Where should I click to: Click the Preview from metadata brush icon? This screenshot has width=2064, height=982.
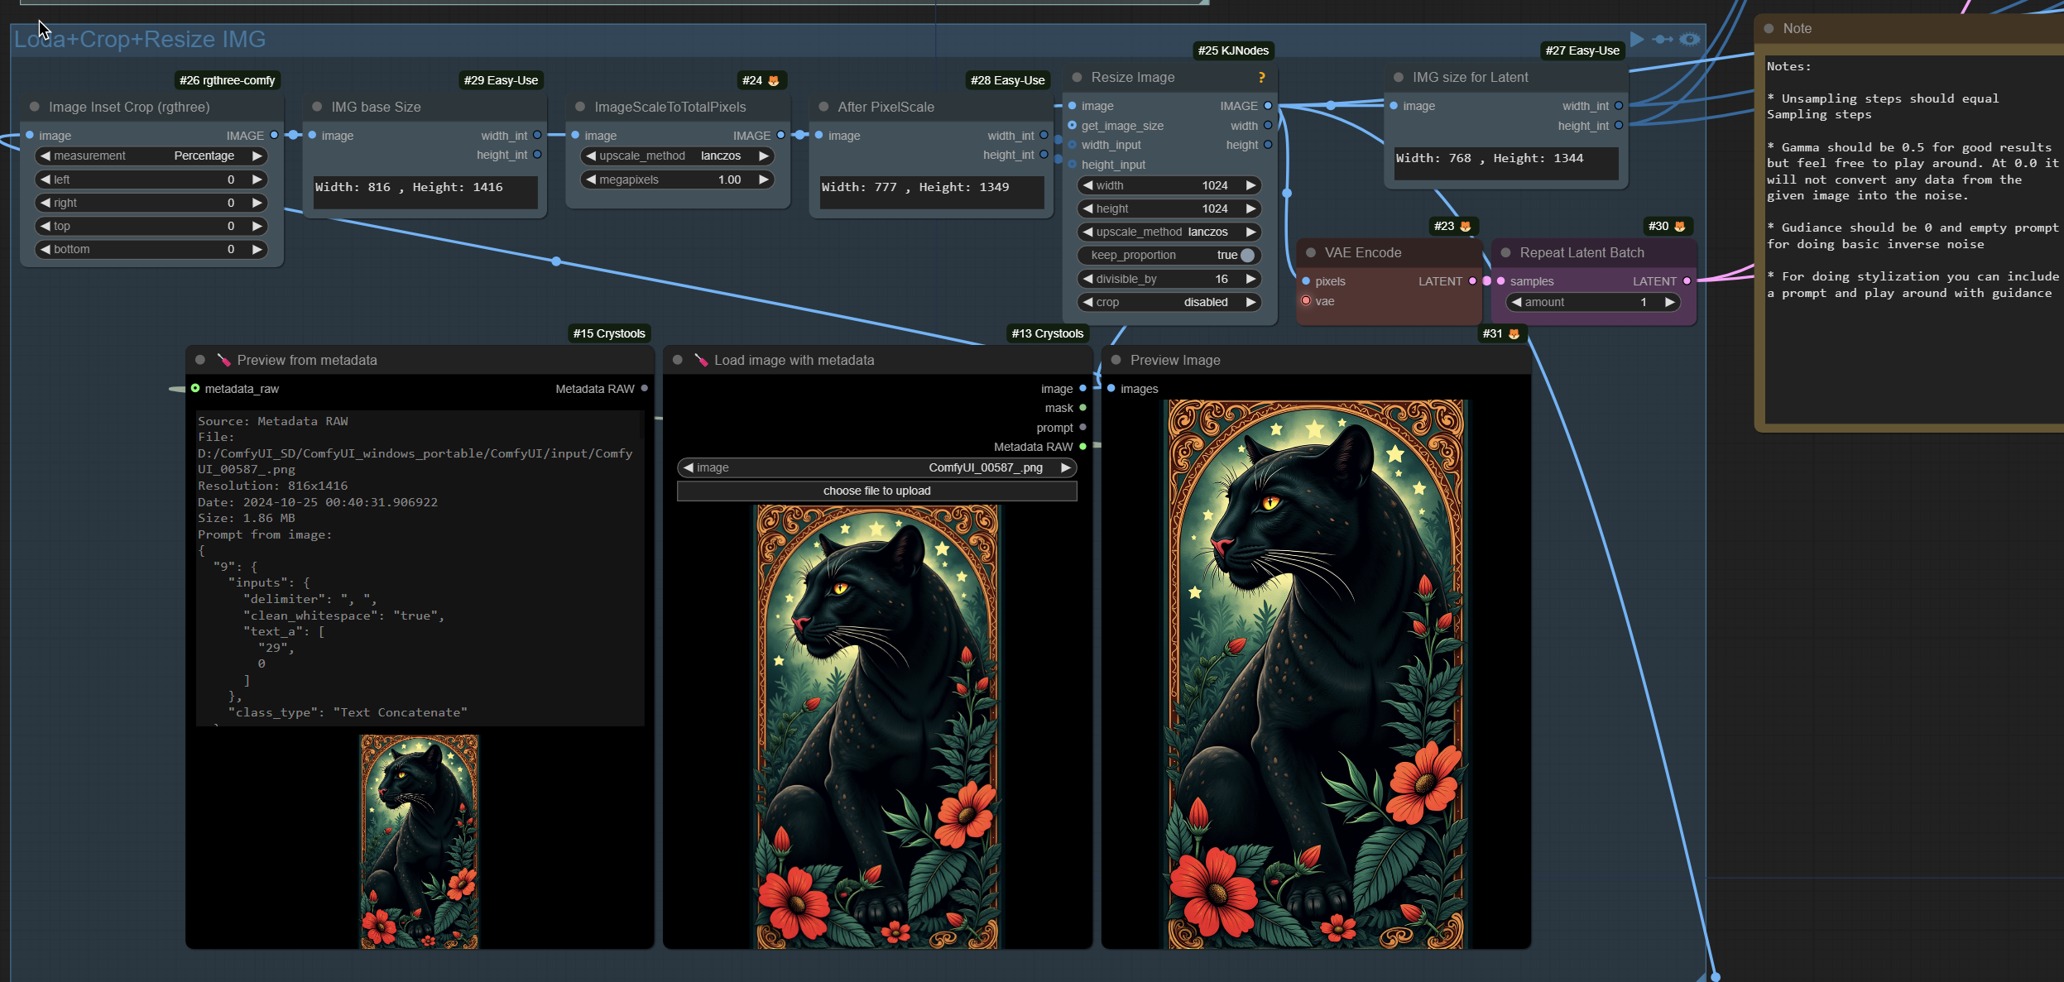[223, 360]
